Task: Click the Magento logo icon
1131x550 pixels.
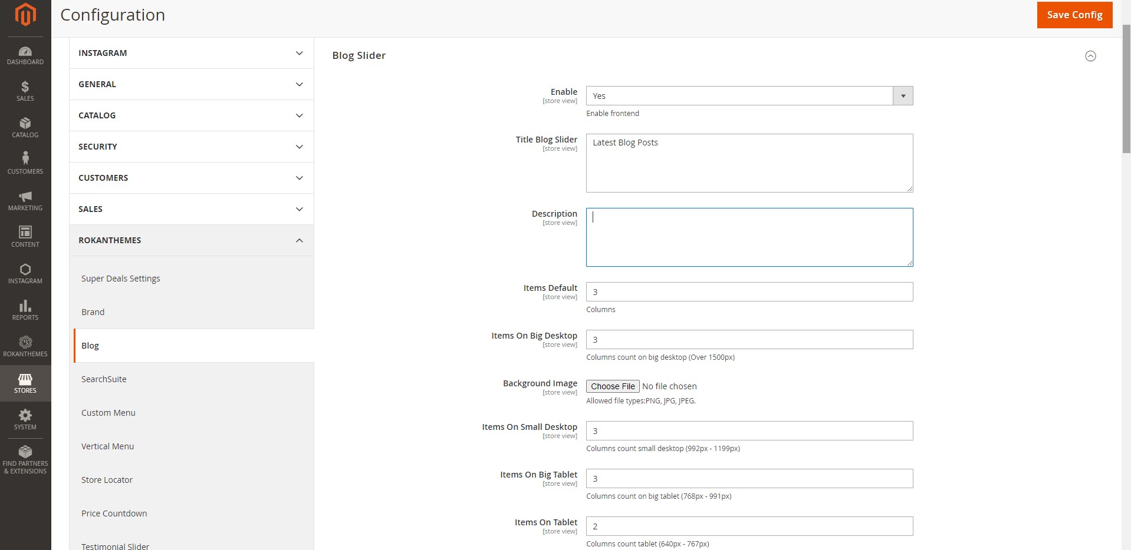Action: pos(25,15)
